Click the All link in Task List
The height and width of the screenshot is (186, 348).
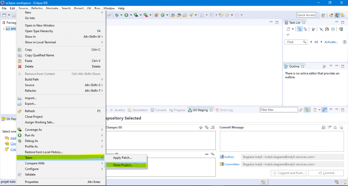(x=316, y=42)
